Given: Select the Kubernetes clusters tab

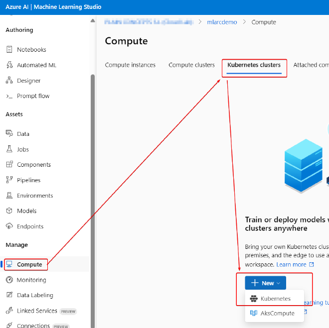Looking at the screenshot, I should 254,65.
